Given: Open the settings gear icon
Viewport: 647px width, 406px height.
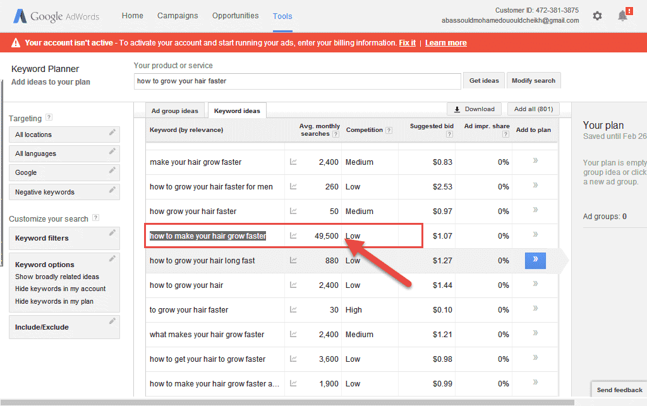Looking at the screenshot, I should point(597,16).
